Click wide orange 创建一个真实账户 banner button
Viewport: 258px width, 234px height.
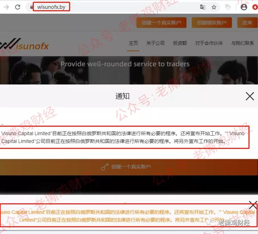(x=129, y=167)
